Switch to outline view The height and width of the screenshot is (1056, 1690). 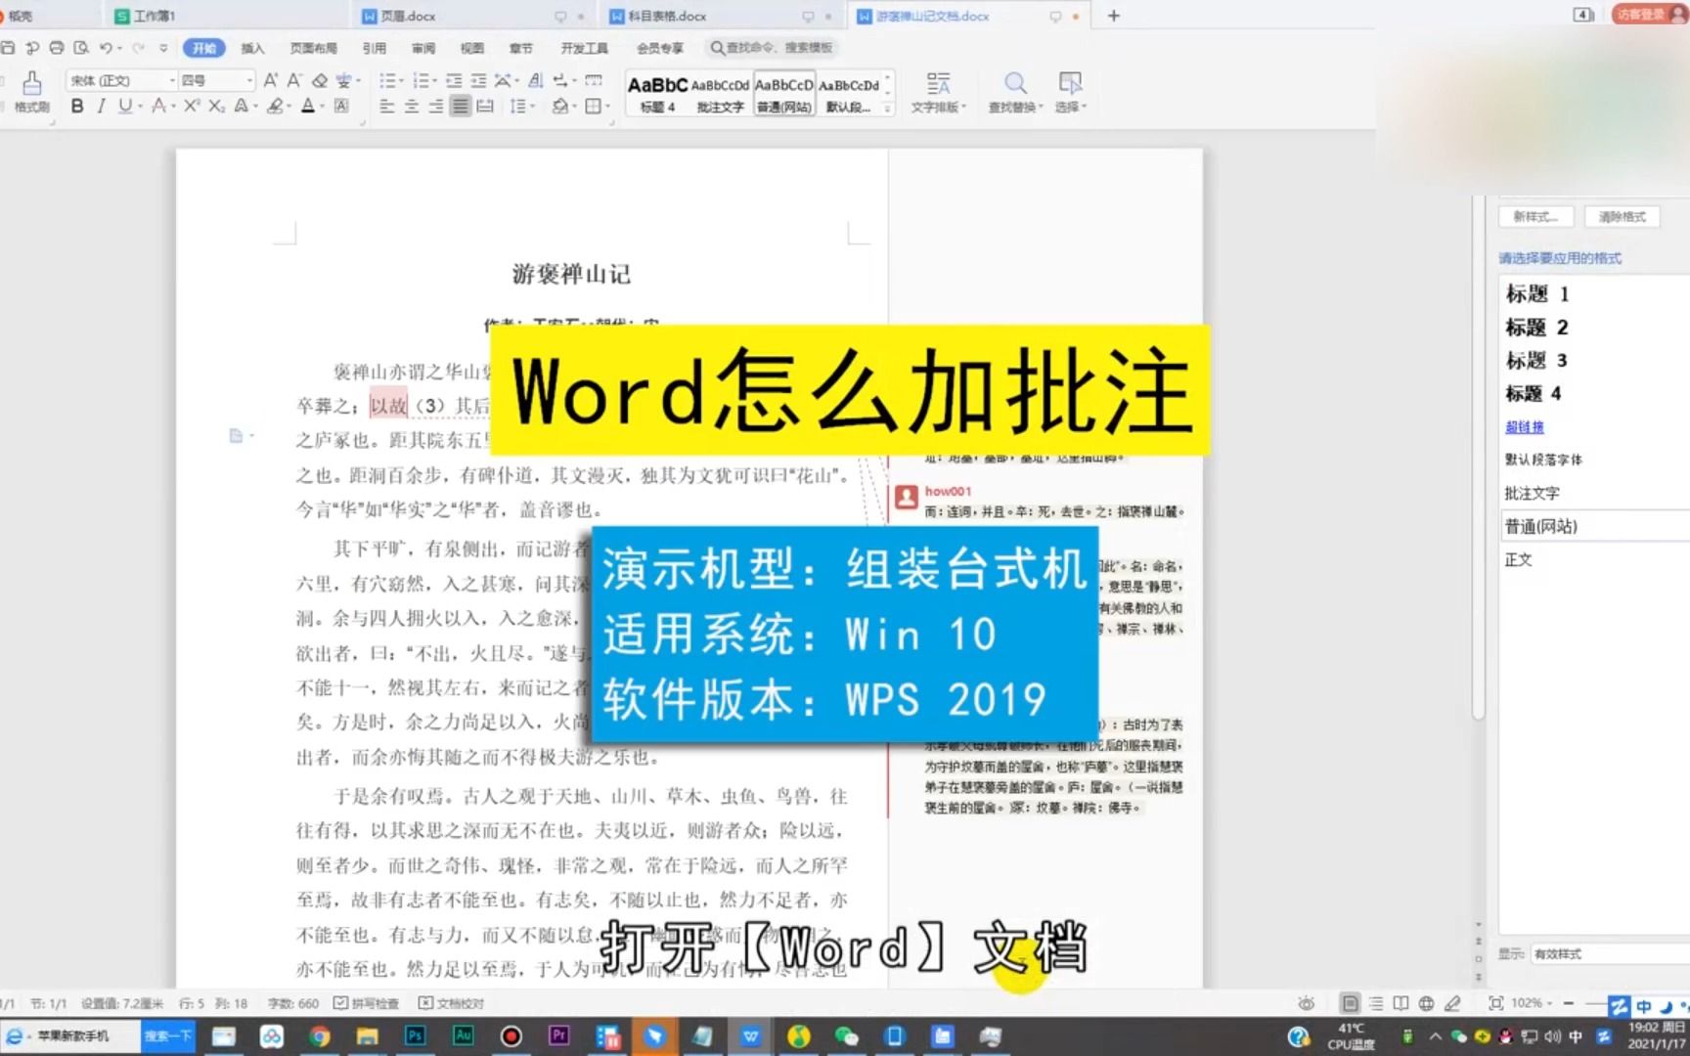coord(1376,1003)
